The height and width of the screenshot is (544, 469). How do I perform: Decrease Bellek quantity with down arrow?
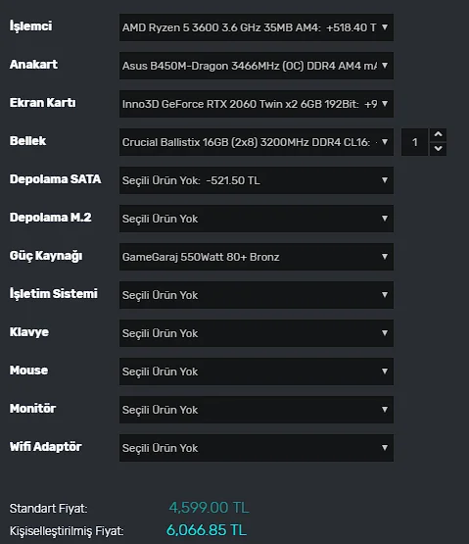click(x=438, y=149)
